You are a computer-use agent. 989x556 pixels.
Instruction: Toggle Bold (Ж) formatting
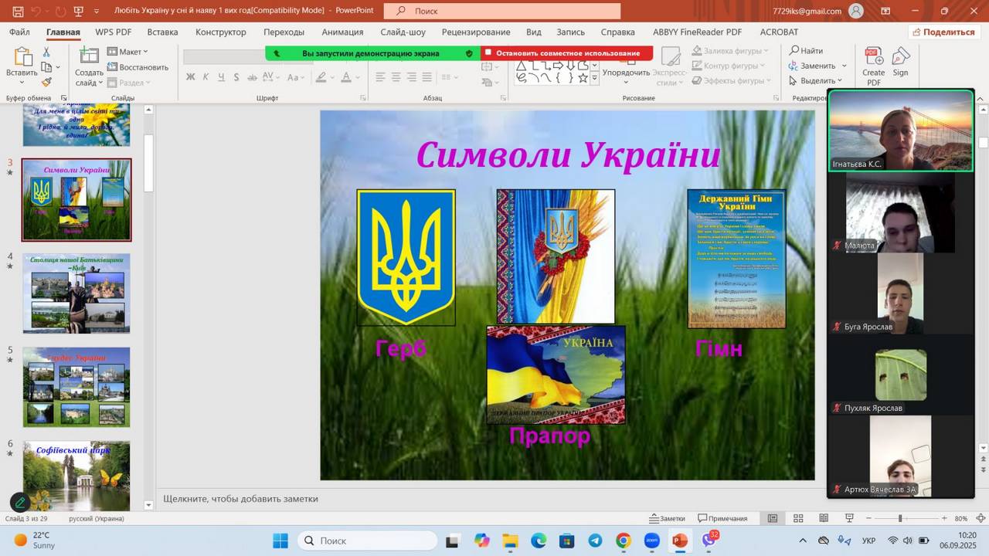point(191,77)
